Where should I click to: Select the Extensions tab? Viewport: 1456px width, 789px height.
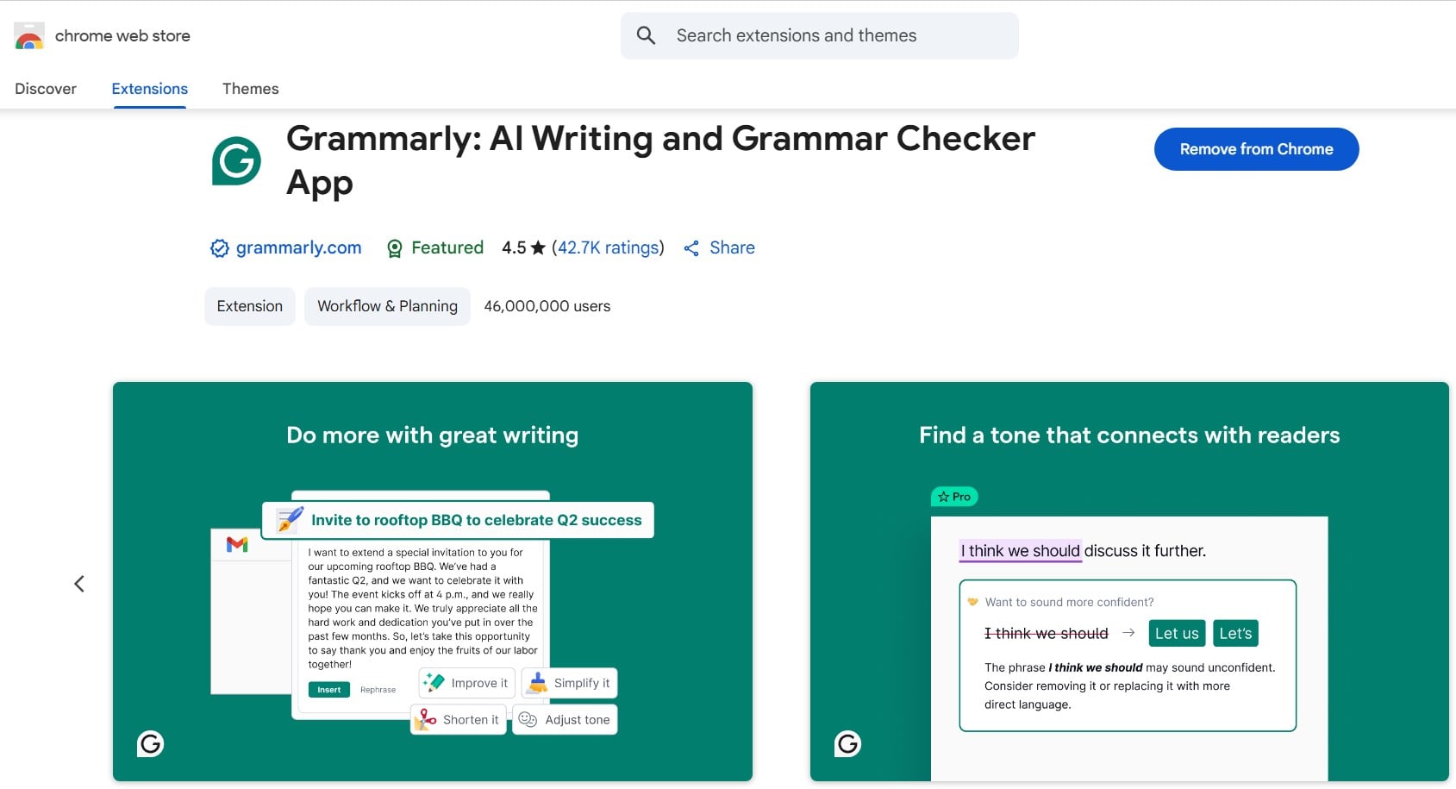pos(149,89)
